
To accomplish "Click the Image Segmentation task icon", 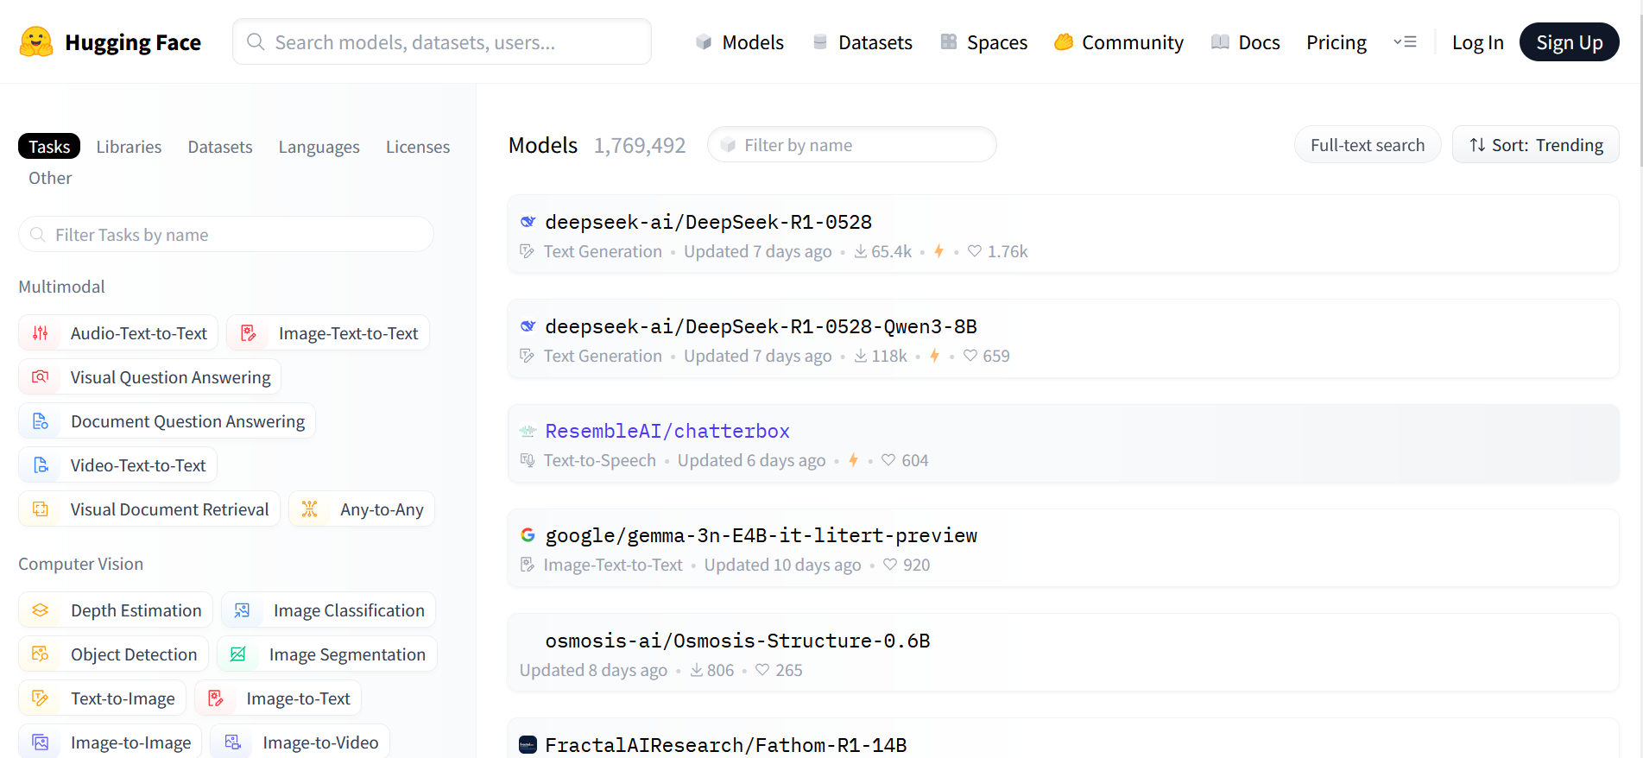I will tap(238, 654).
